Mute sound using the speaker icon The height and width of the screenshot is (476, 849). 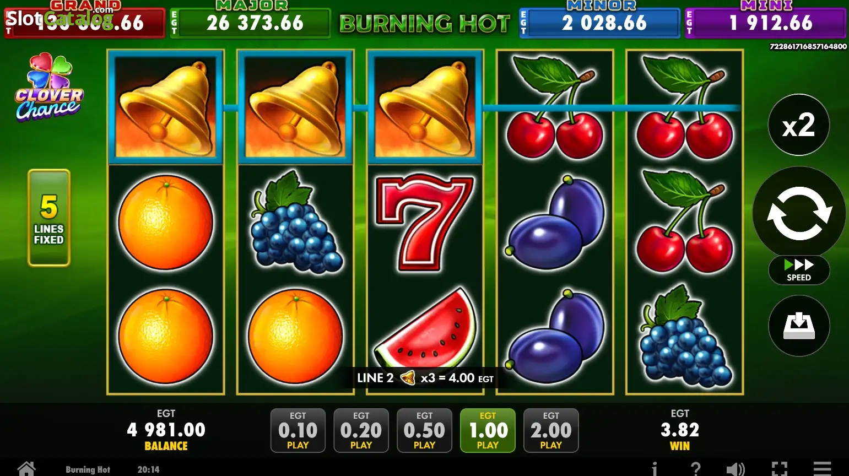click(x=736, y=469)
